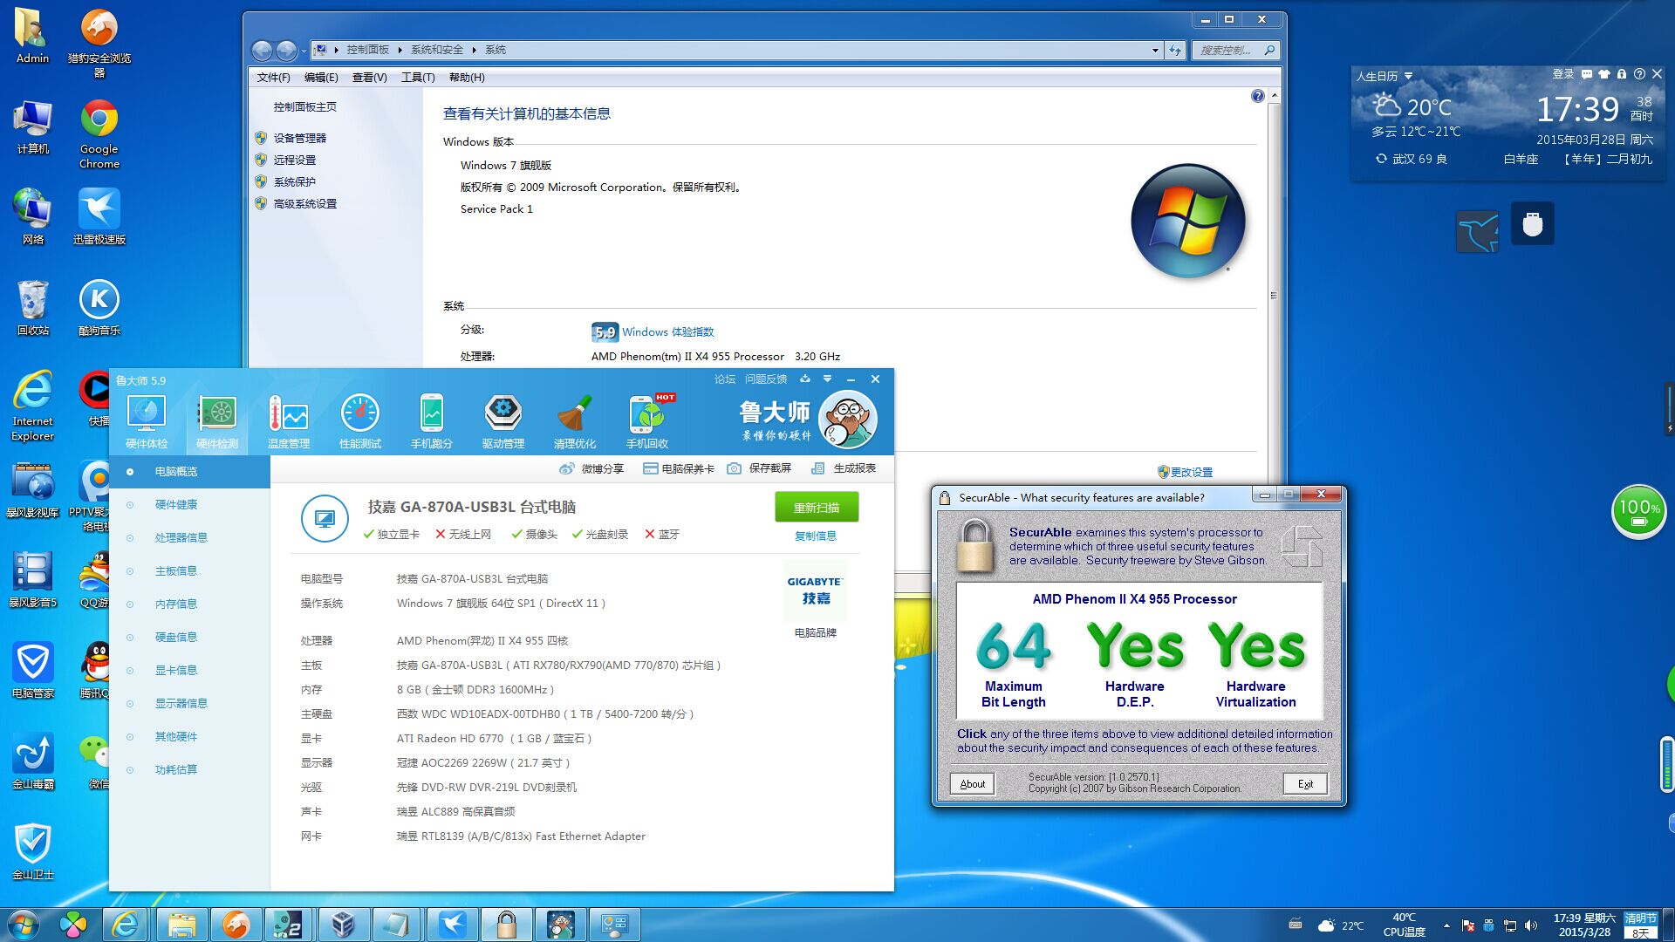Image resolution: width=1675 pixels, height=942 pixels.
Task: Expand address bar history dropdown arrow
Action: click(1155, 50)
